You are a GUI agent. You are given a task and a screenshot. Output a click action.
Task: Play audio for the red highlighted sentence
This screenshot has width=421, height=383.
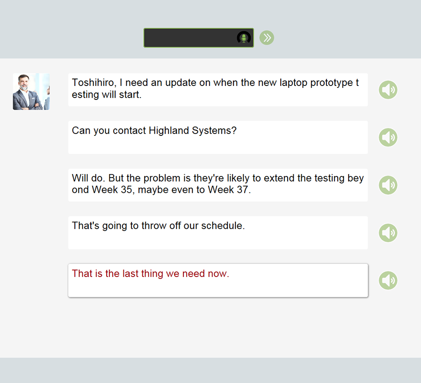click(x=388, y=280)
